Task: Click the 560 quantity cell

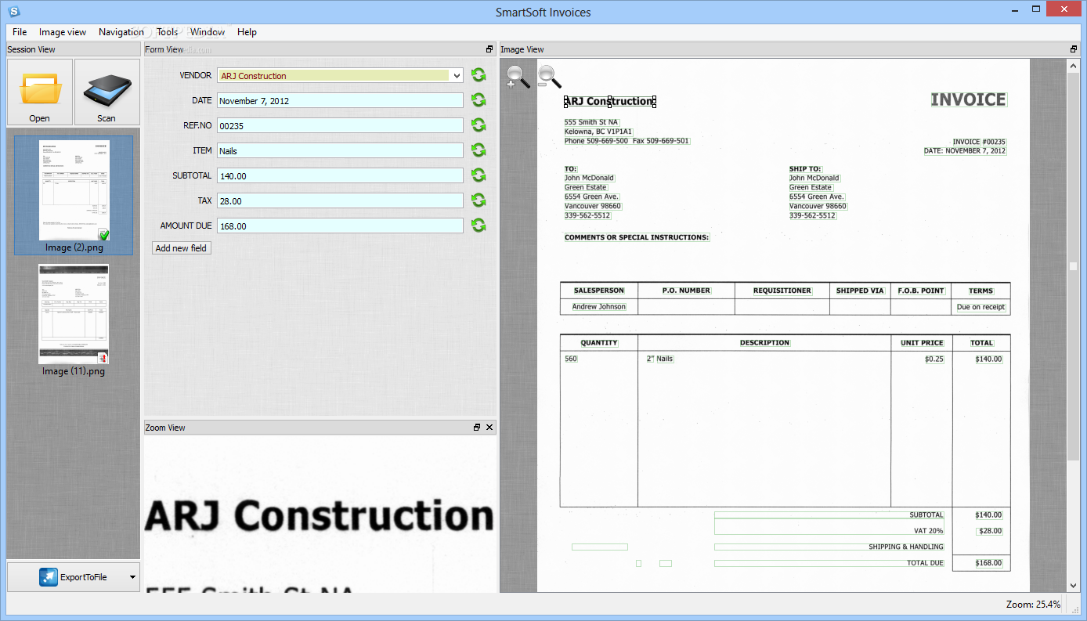Action: point(570,359)
